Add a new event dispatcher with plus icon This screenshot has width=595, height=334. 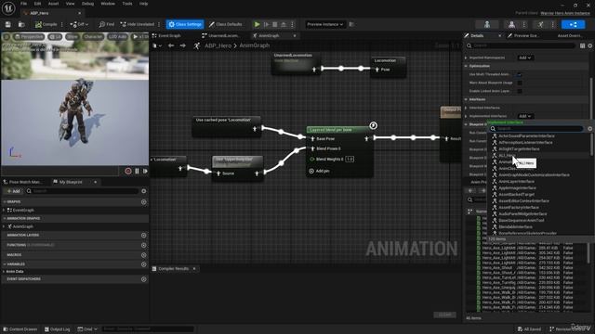coord(144,279)
